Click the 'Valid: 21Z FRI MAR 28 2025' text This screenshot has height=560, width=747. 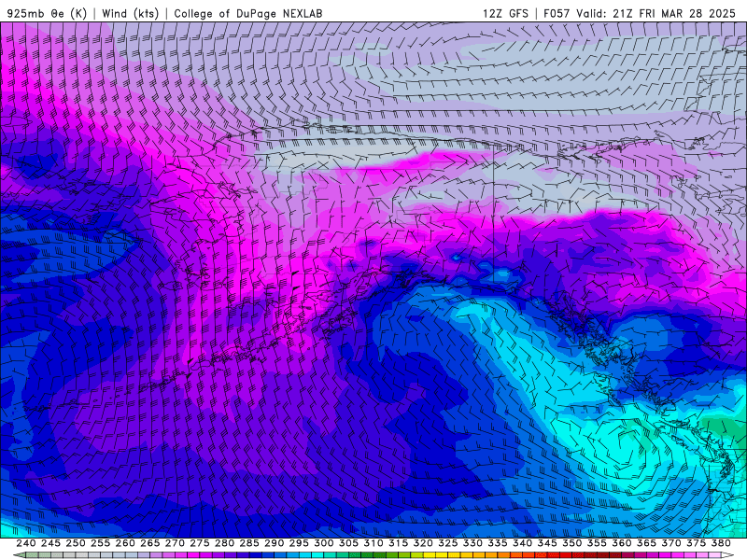click(x=656, y=13)
